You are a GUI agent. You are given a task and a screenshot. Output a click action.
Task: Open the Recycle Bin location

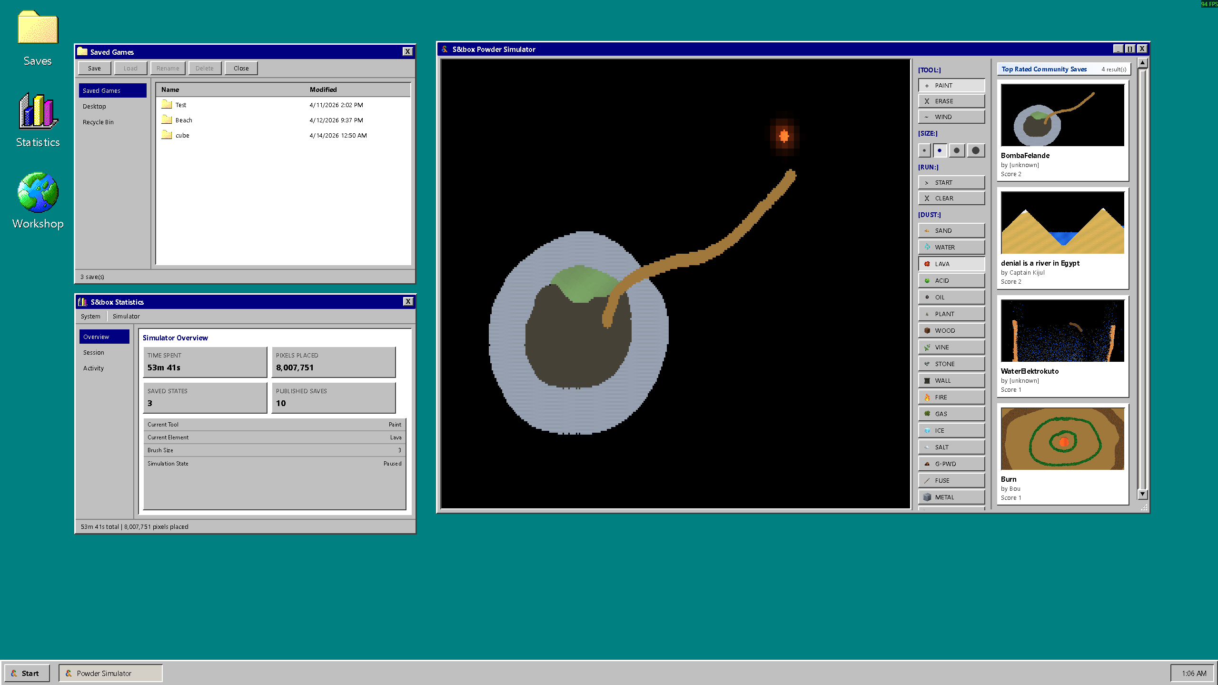coord(98,122)
